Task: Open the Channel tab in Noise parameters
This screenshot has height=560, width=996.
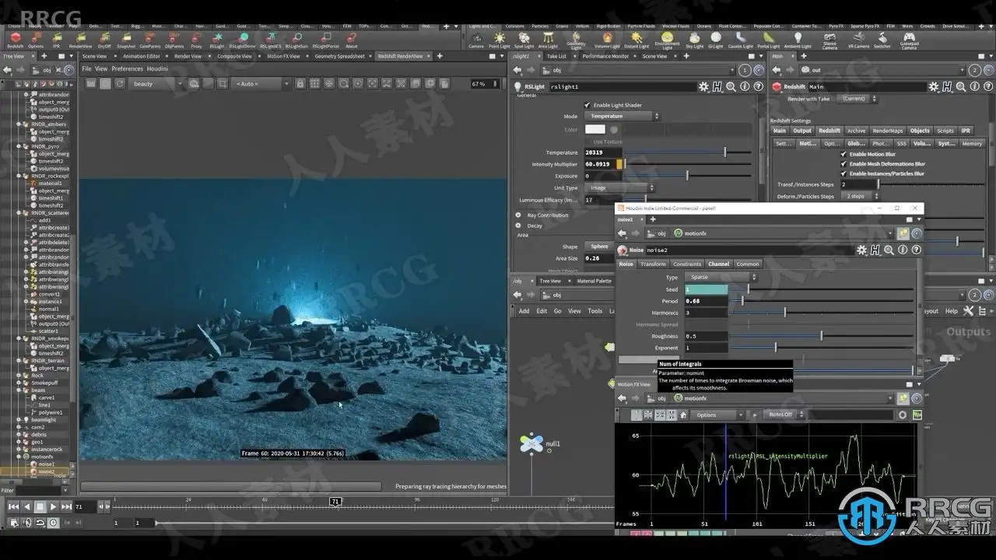Action: point(718,264)
